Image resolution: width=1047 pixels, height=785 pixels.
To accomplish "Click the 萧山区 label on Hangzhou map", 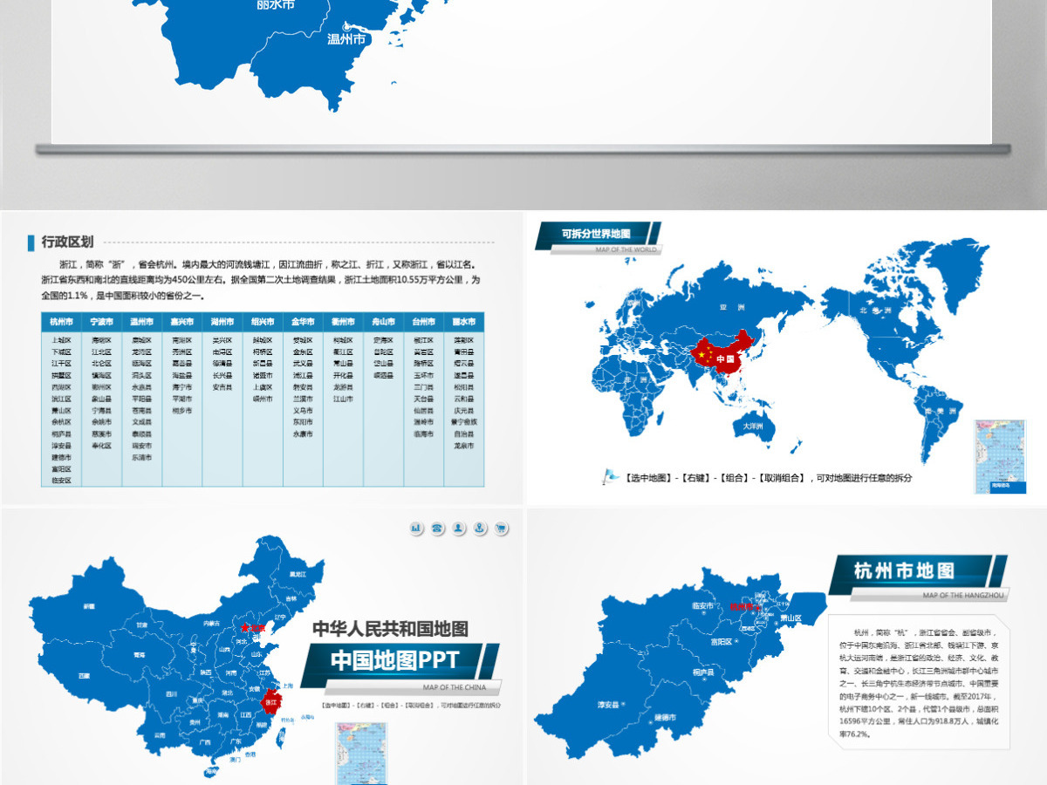I will (x=790, y=617).
